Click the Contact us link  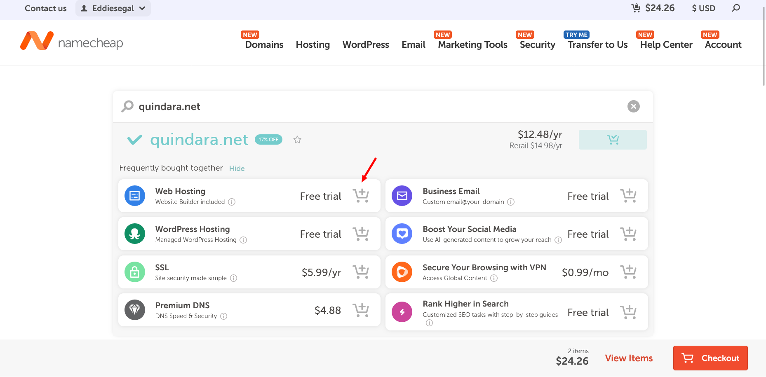(x=45, y=8)
